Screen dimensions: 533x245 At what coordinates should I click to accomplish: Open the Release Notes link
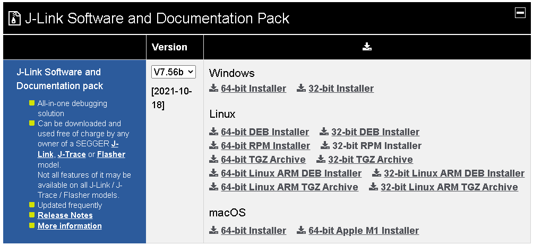(x=65, y=215)
